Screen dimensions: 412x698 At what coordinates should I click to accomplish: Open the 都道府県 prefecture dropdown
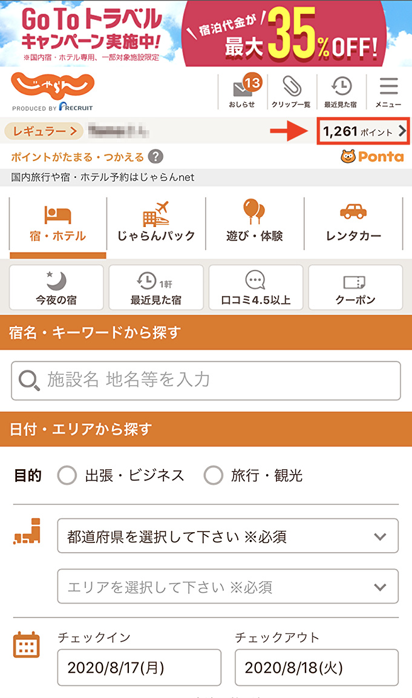[228, 536]
